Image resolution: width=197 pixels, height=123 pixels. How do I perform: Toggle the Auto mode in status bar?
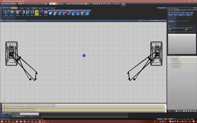coord(166,119)
